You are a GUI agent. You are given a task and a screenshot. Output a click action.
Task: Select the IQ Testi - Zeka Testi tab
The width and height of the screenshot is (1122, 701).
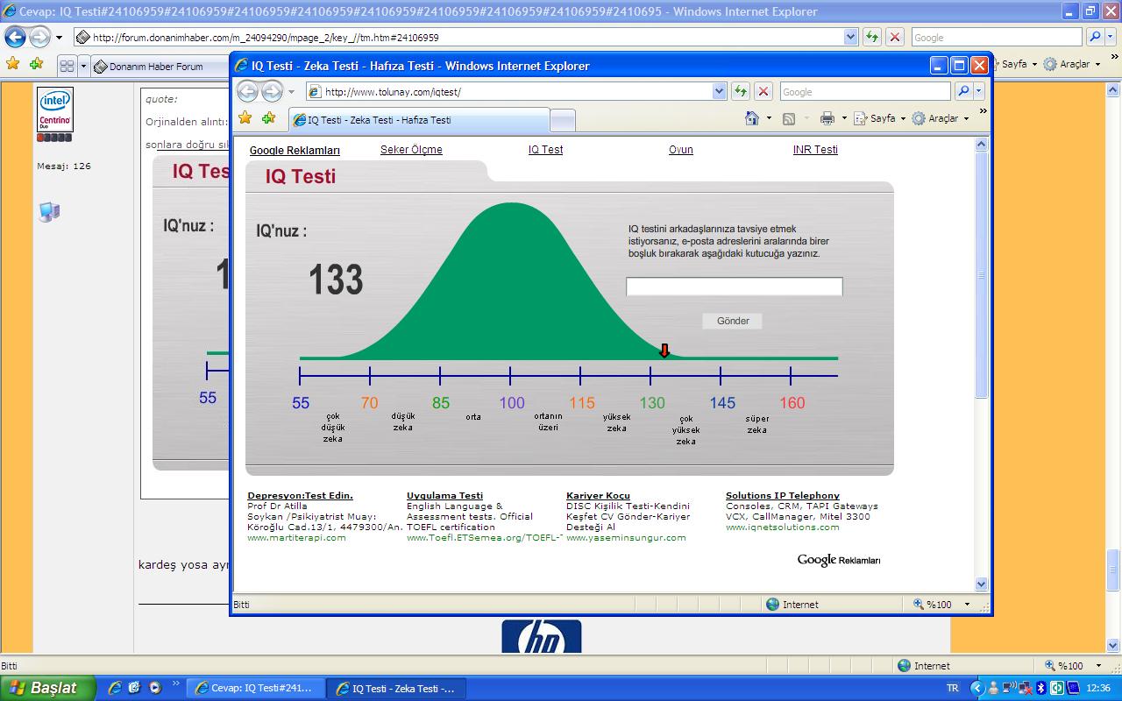417,120
